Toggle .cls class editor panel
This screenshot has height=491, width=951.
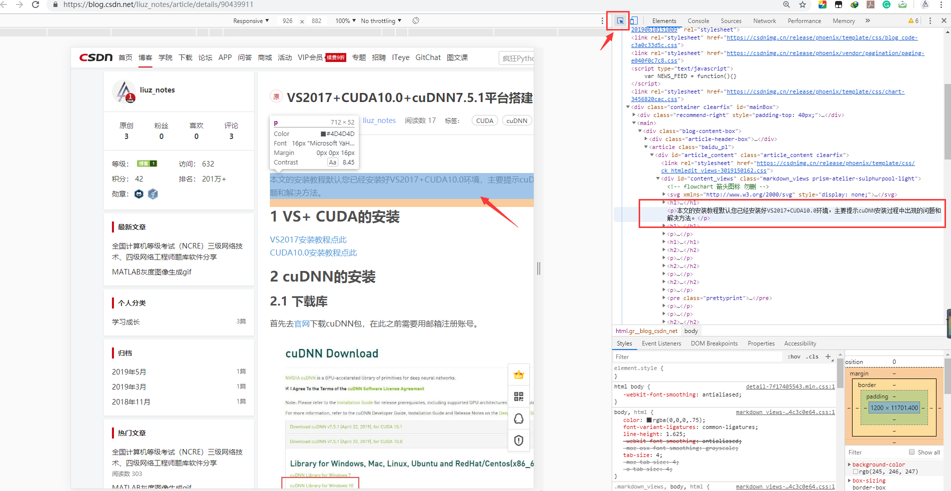[813, 356]
